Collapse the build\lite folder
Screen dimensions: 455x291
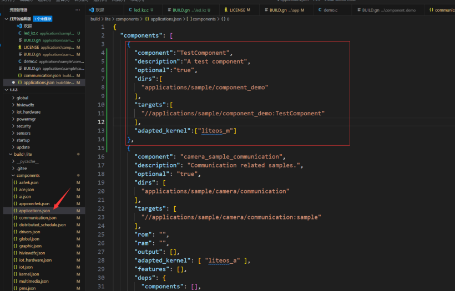(11, 154)
